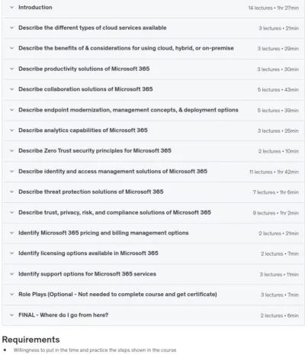The height and width of the screenshot is (361, 305).
Task: Click the threat protection solutions chevron icon
Action: [11, 192]
